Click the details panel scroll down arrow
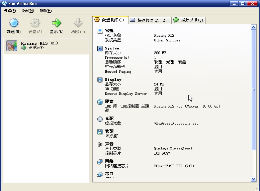This screenshot has height=191, width=260. [x=253, y=179]
